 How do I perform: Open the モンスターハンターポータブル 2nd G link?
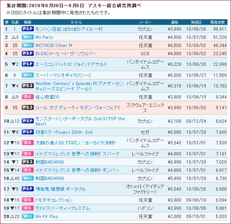[80, 121]
